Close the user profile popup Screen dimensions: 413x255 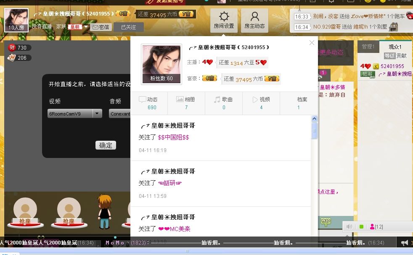tap(312, 43)
